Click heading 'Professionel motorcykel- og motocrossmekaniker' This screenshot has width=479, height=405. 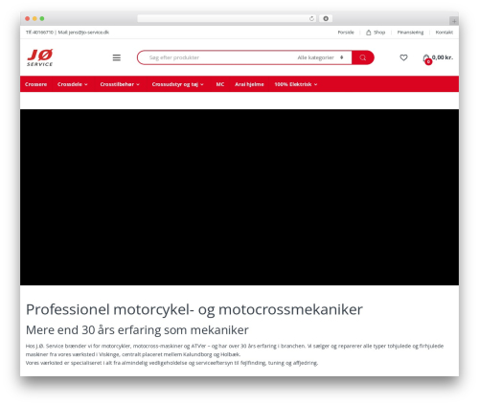194,309
